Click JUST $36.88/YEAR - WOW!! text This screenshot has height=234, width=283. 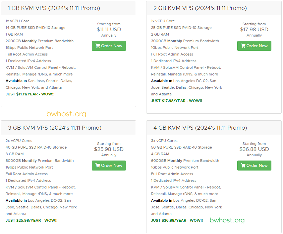177,220
